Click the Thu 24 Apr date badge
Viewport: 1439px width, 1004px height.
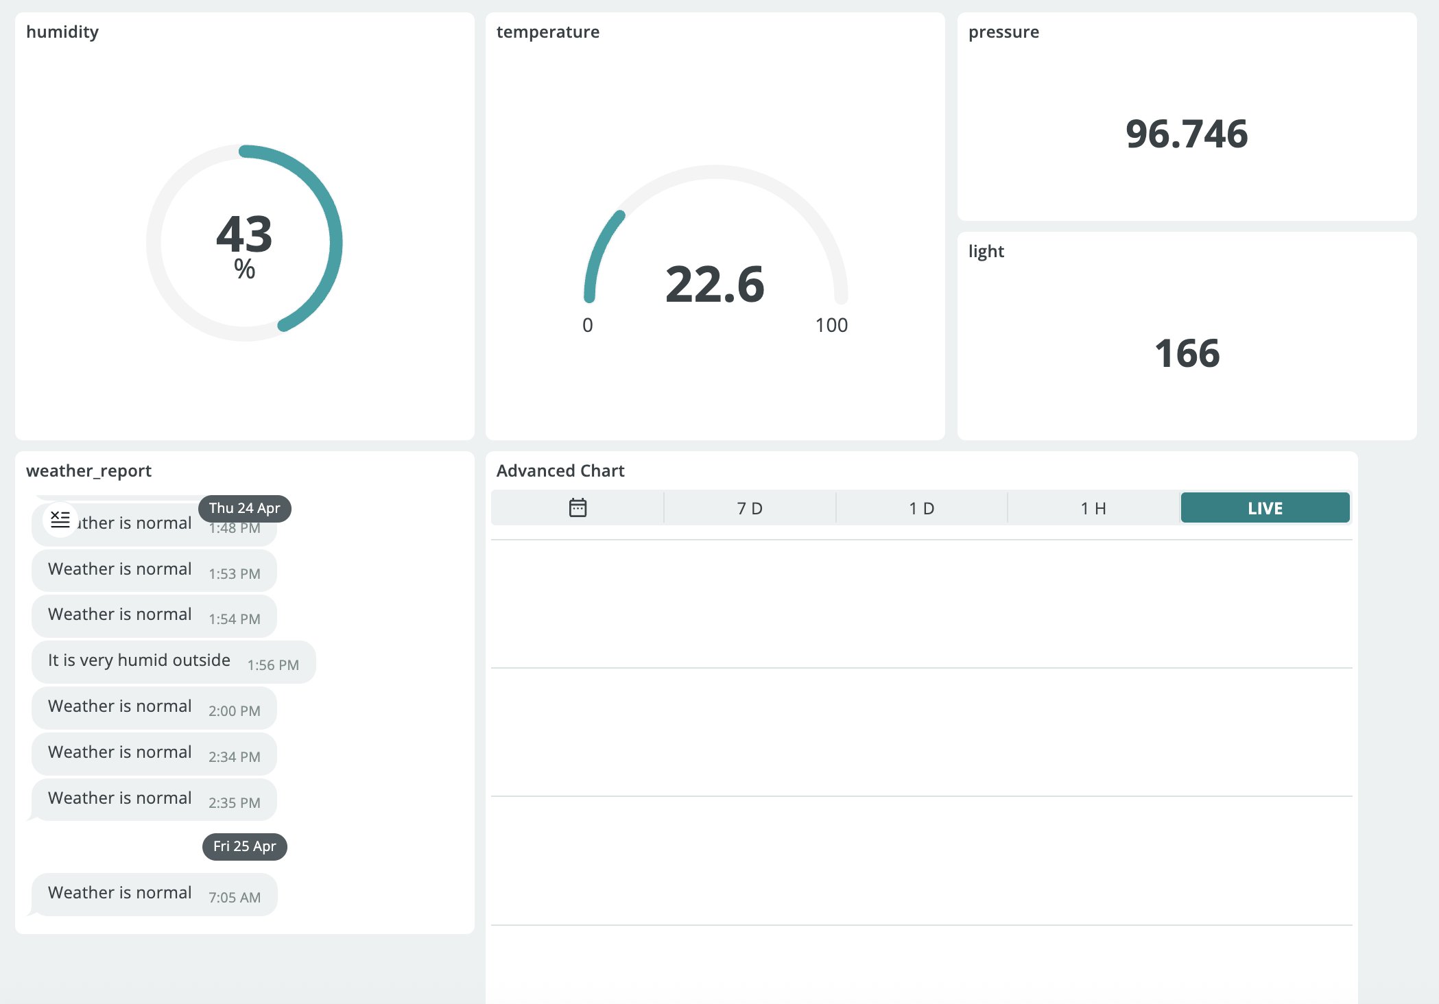pyautogui.click(x=244, y=508)
